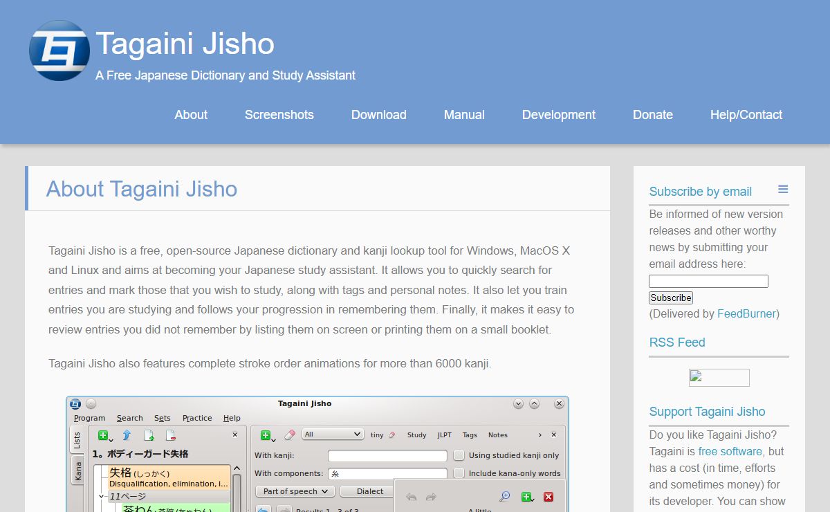Click the With kanji input field
Viewport: 830px width, 512px height.
tap(387, 456)
